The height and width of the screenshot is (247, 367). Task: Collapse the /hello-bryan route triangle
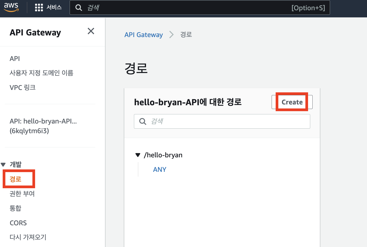(x=138, y=155)
